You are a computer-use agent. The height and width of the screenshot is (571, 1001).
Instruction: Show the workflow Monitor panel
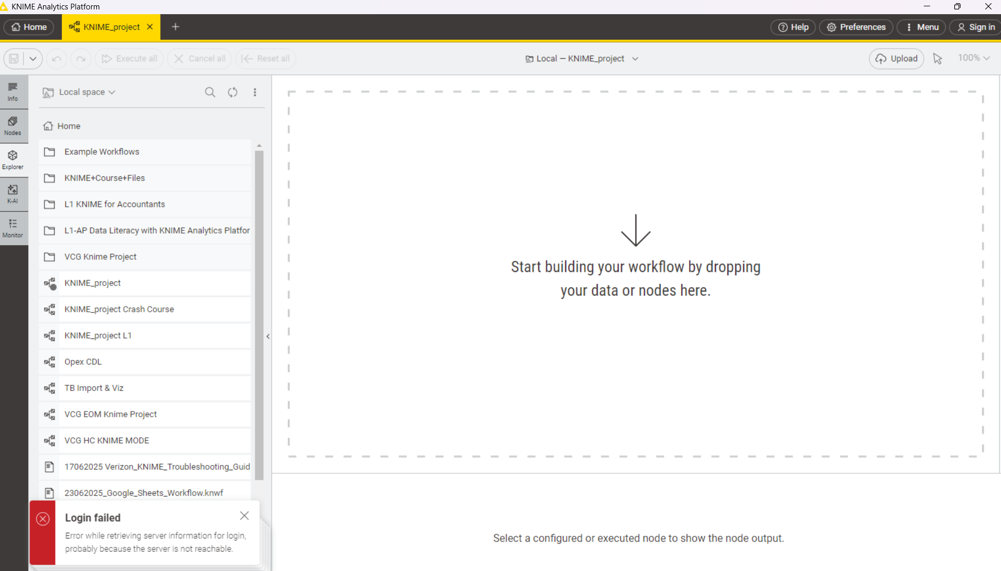coord(13,228)
